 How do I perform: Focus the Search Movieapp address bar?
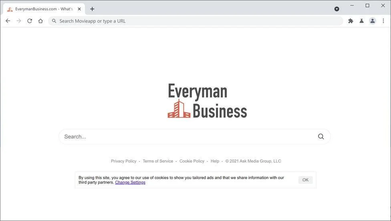pos(196,21)
